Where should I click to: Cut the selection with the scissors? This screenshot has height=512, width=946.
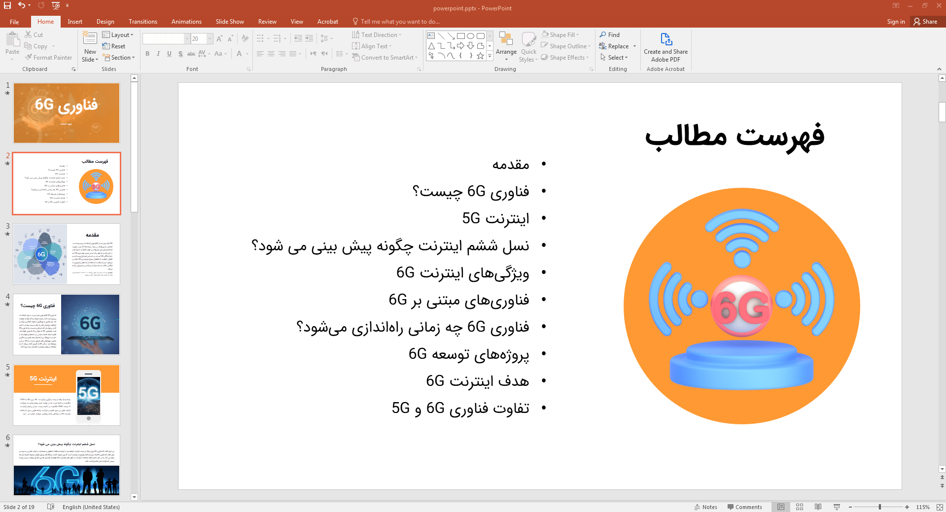pyautogui.click(x=34, y=35)
